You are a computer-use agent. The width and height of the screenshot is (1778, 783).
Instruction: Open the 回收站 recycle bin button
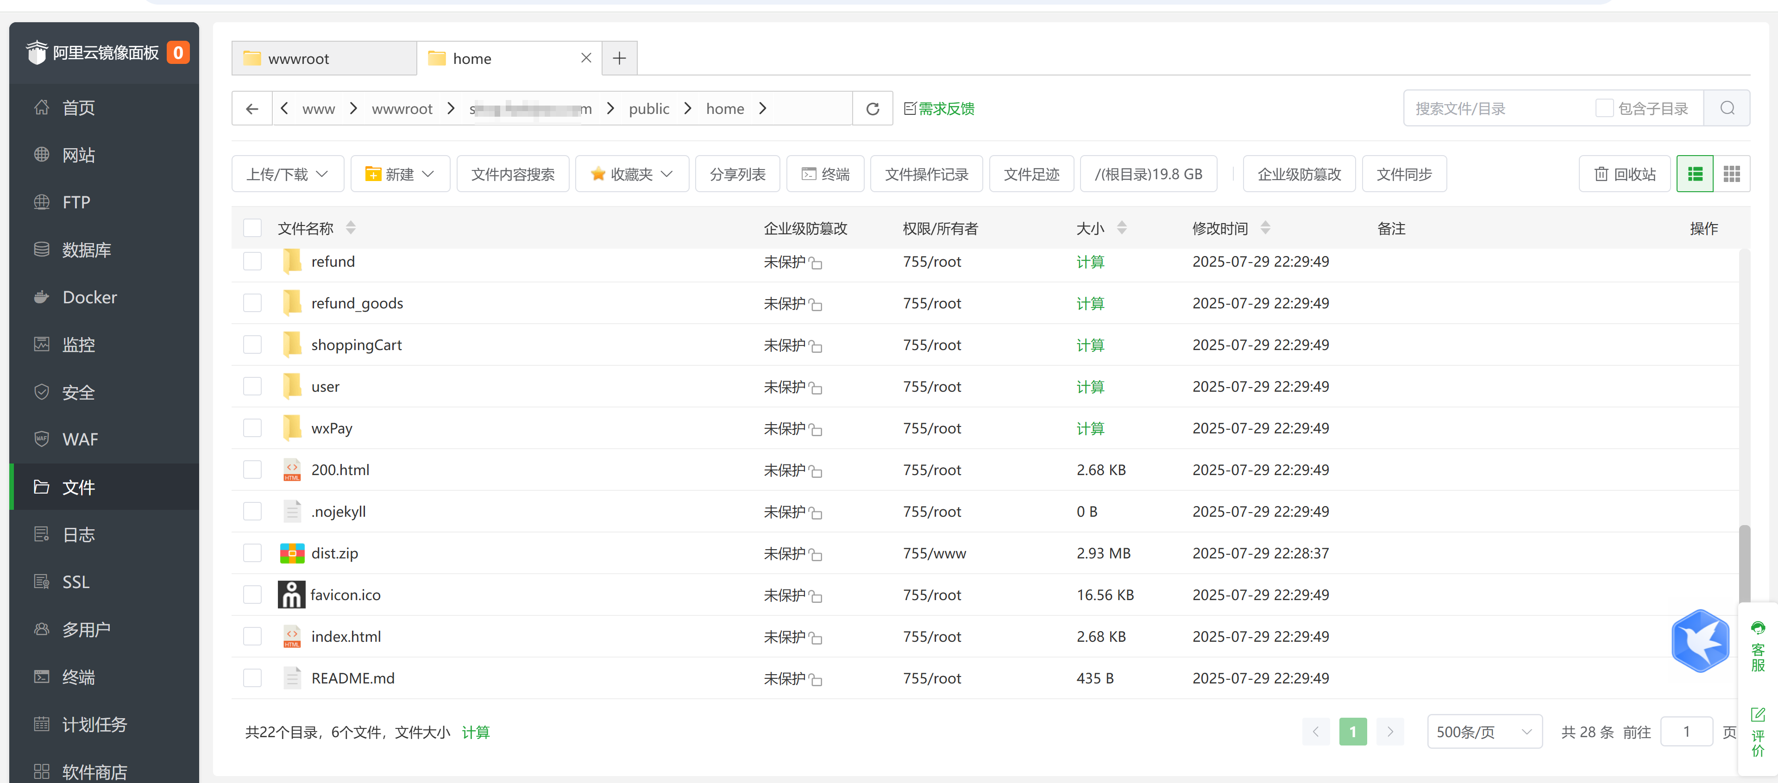(x=1624, y=174)
